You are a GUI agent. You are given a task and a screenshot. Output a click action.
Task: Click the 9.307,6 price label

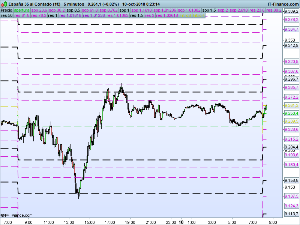point(291,71)
